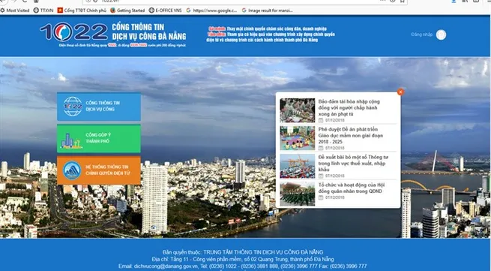The height and width of the screenshot is (271, 491).
Task: Click calendar icon under preschool education article
Action: [x=321, y=148]
